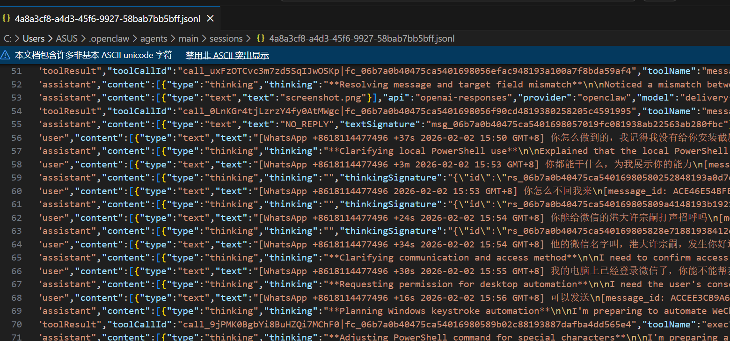Click the non-basic ASCII unicode warning message
The image size is (730, 341).
pyautogui.click(x=93, y=55)
